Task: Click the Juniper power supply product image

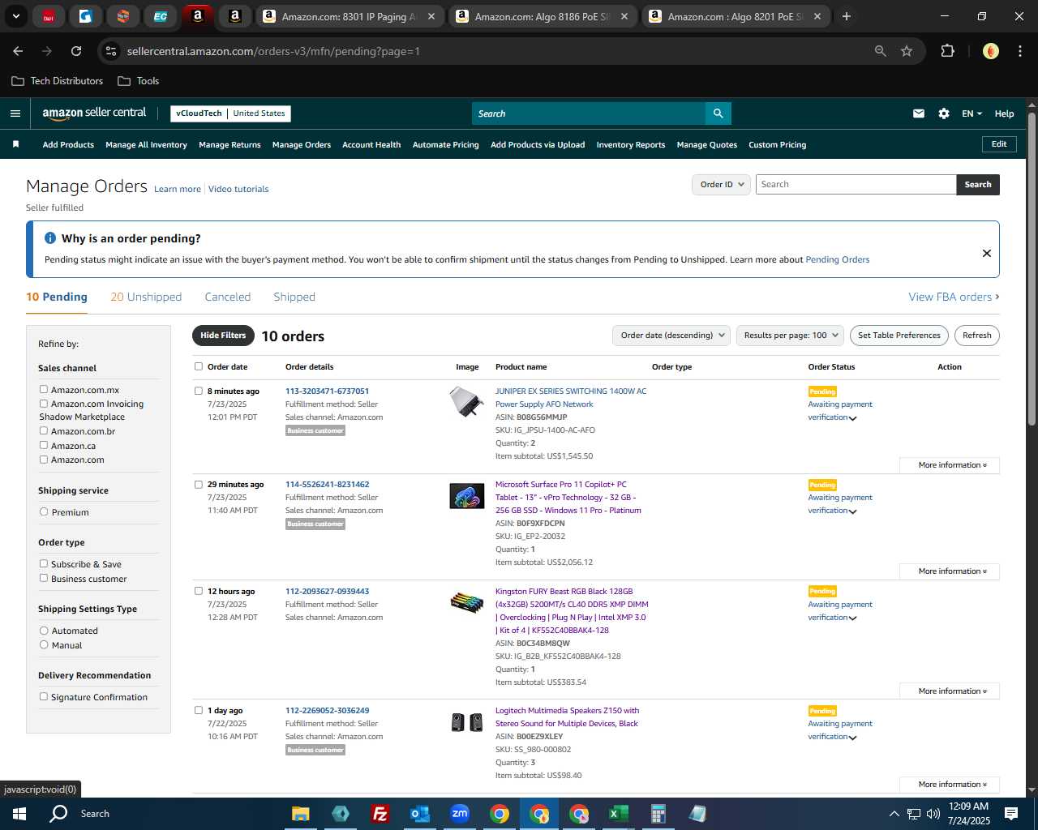Action: point(467,401)
